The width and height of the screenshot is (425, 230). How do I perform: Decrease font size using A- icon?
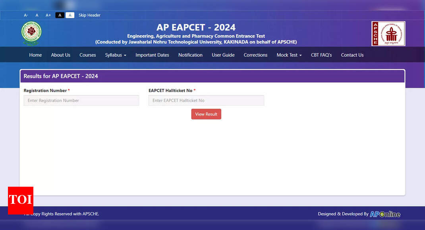point(26,15)
